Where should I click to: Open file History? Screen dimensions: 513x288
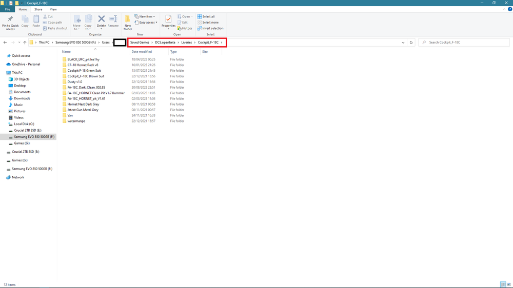coord(185,28)
